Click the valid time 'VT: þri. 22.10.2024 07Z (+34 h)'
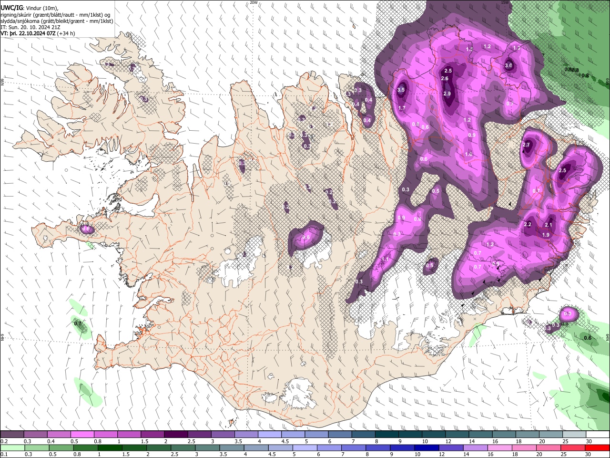This screenshot has width=610, height=458. pos(38,34)
